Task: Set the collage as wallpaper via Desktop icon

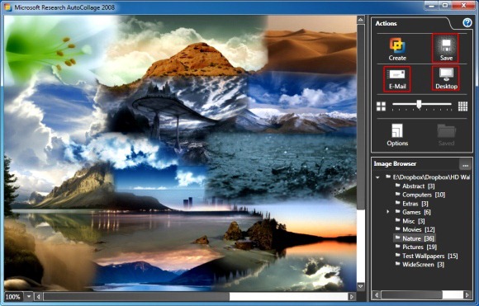Action: point(446,78)
